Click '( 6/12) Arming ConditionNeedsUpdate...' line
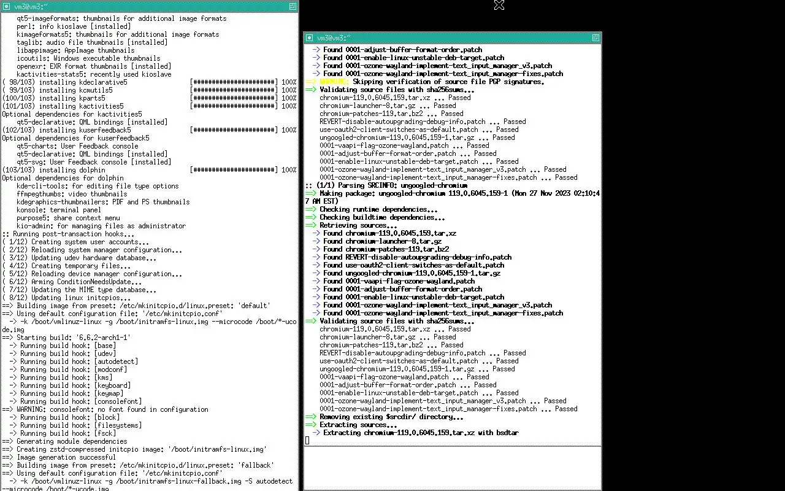Screen dimensions: 785x491 pos(72,282)
